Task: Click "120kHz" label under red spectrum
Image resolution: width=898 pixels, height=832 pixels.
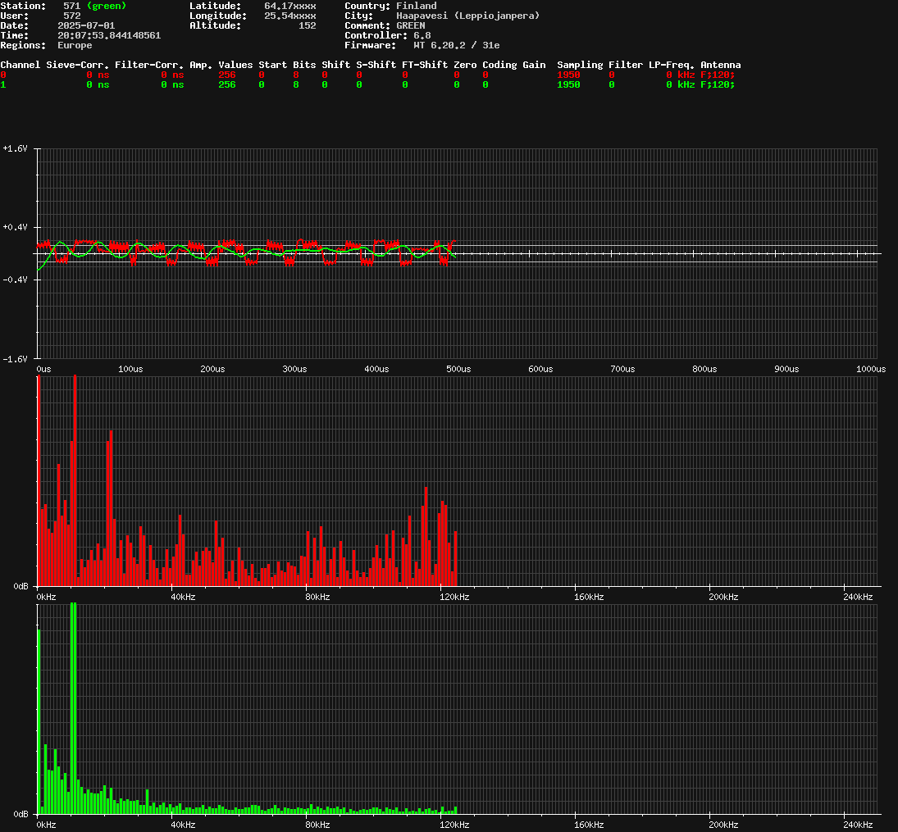Action: click(x=454, y=598)
